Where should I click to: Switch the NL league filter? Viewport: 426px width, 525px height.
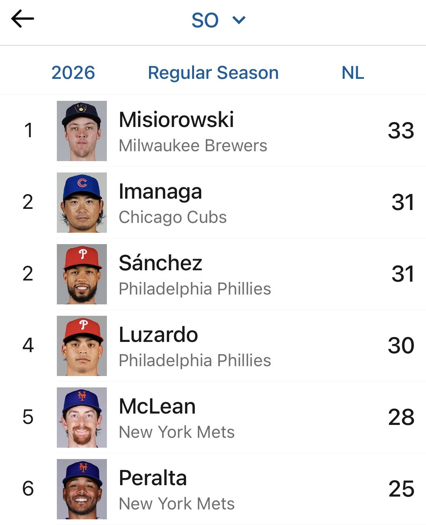pos(352,72)
